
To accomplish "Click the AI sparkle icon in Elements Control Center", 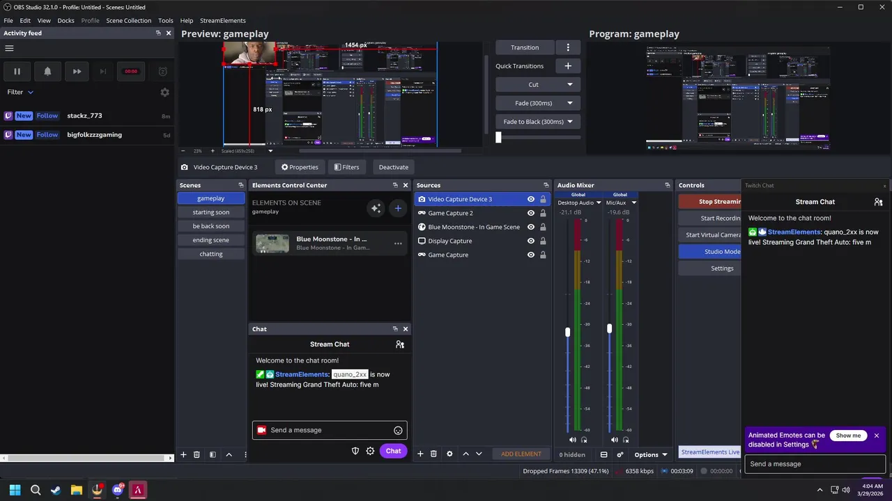I will tap(376, 208).
